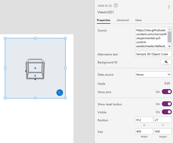
Task: Click the Source field scroll up arrow
Action: tap(169, 29)
